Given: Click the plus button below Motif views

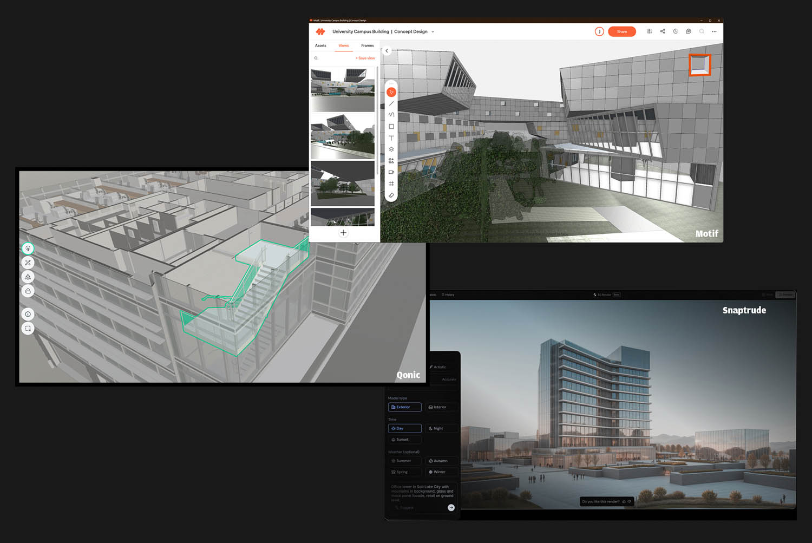Looking at the screenshot, I should tap(343, 233).
